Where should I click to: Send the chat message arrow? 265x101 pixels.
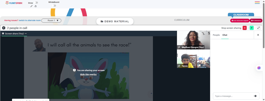tap(255, 96)
